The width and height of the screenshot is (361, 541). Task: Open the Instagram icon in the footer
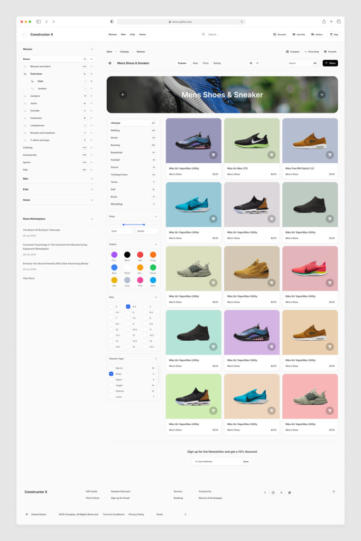click(273, 492)
